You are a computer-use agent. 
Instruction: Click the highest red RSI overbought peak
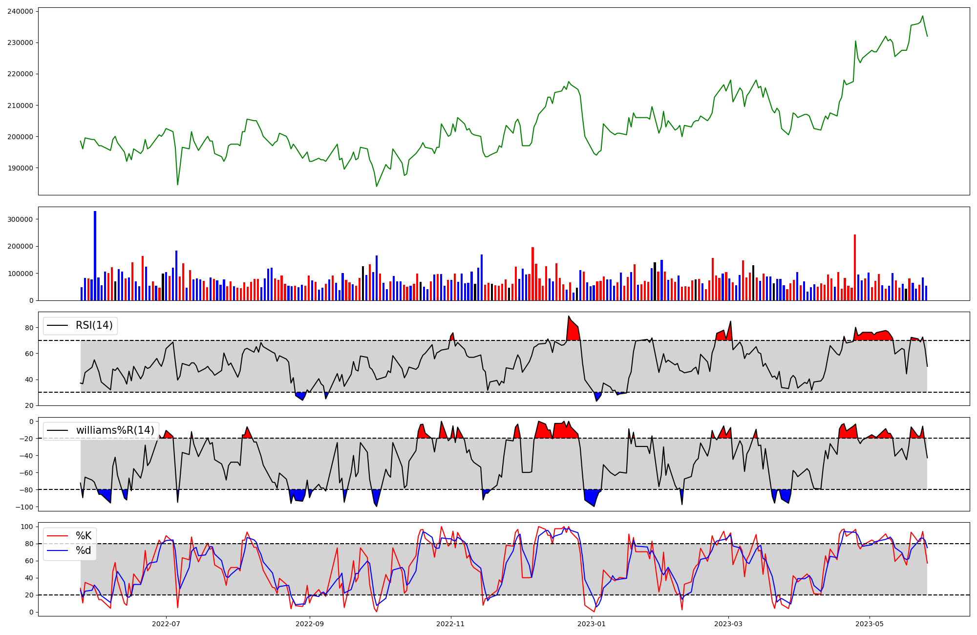pyautogui.click(x=569, y=317)
